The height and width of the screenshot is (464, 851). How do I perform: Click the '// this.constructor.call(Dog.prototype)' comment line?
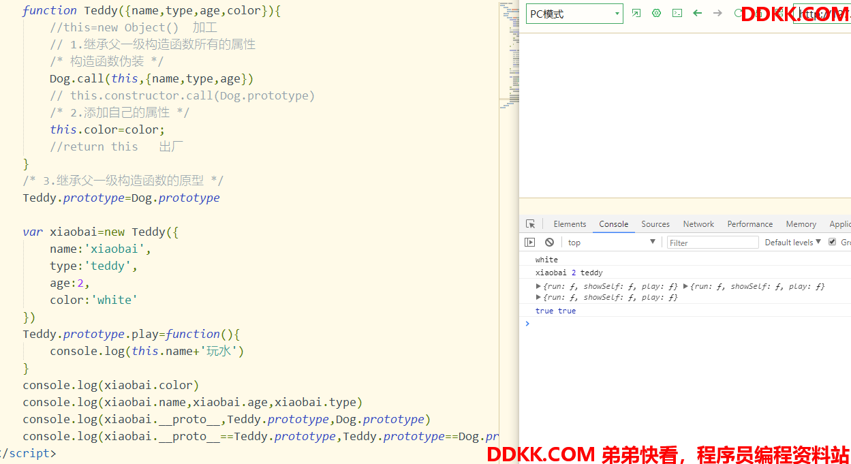[183, 95]
